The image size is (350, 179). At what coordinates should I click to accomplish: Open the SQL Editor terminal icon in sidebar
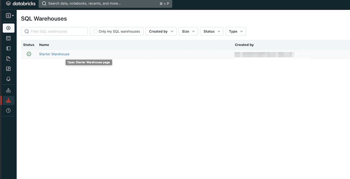click(8, 38)
